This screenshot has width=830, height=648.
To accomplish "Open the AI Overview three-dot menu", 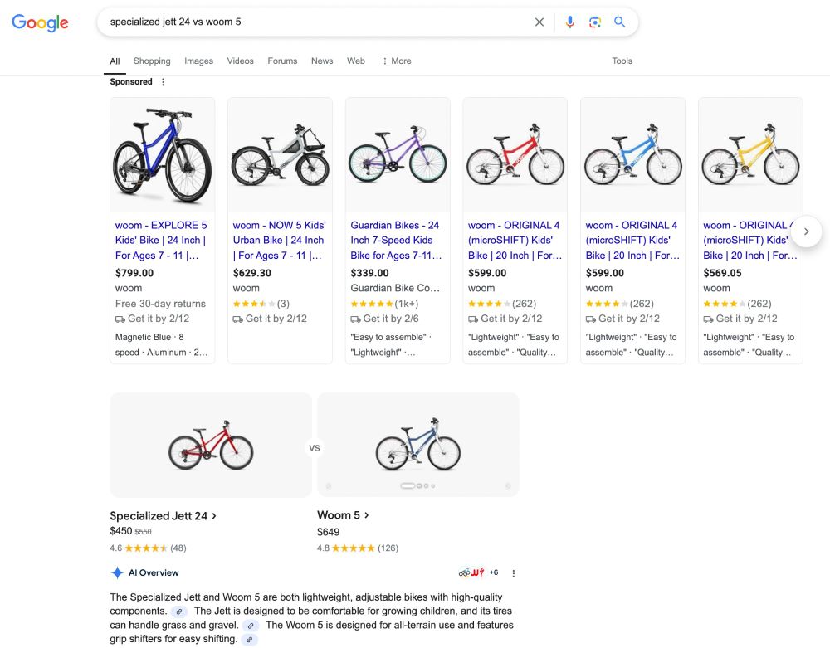I will click(x=514, y=573).
